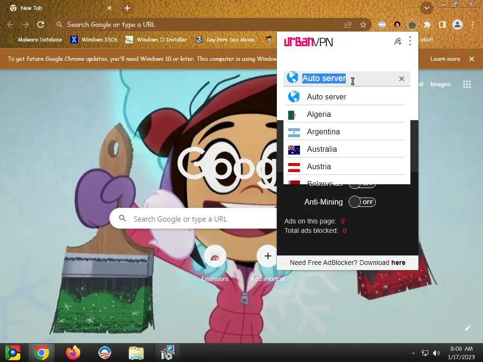The height and width of the screenshot is (362, 483).
Task: Open Urban VPN invite friends icon
Action: pos(398,41)
